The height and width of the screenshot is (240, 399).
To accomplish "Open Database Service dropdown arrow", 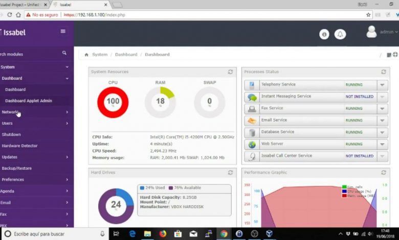I will coord(382,133).
